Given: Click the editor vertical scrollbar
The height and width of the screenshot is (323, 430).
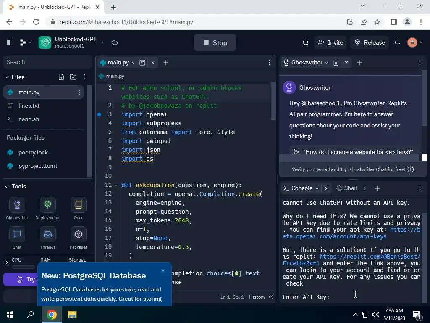Looking at the screenshot, I should pos(273,101).
